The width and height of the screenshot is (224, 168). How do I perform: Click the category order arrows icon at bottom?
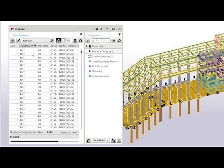click(x=88, y=140)
